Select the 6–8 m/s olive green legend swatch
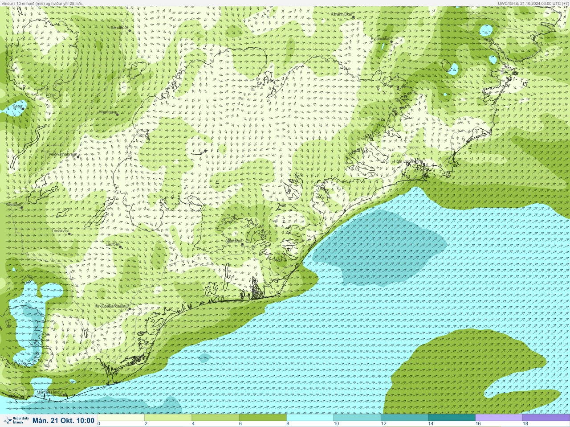The width and height of the screenshot is (570, 427). (263, 418)
